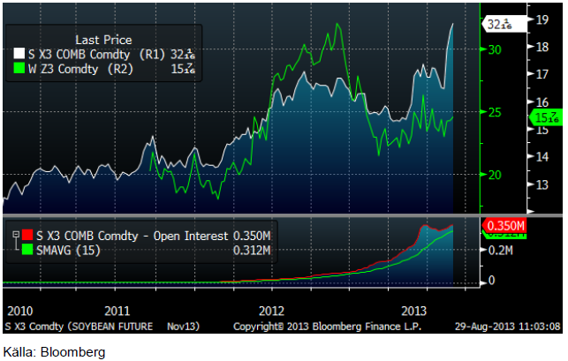
Task: Click the green W Z3 Comdty legend swatch
Action: (19, 69)
